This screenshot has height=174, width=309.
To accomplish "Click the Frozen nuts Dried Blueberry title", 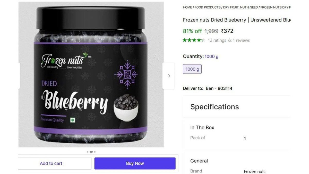I will pyautogui.click(x=237, y=20).
